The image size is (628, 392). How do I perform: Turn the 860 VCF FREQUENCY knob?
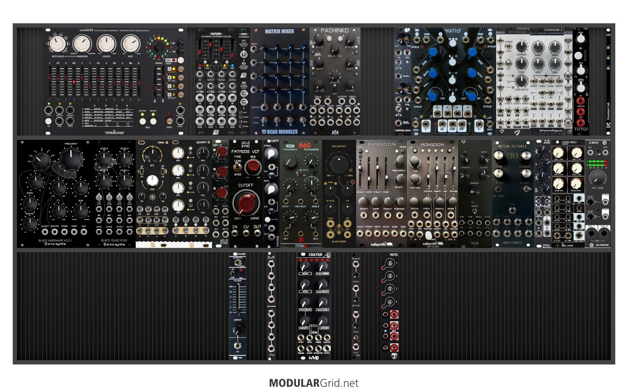tap(290, 161)
